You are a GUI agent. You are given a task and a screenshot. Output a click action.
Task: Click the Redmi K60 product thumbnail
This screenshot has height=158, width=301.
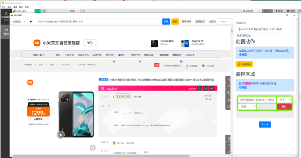tap(155, 44)
